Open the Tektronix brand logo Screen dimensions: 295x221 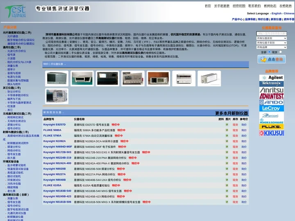point(272,83)
